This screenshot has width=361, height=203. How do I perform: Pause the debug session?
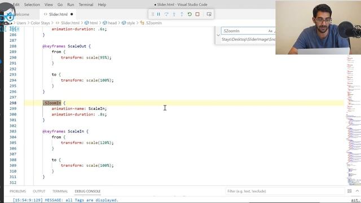(x=159, y=14)
